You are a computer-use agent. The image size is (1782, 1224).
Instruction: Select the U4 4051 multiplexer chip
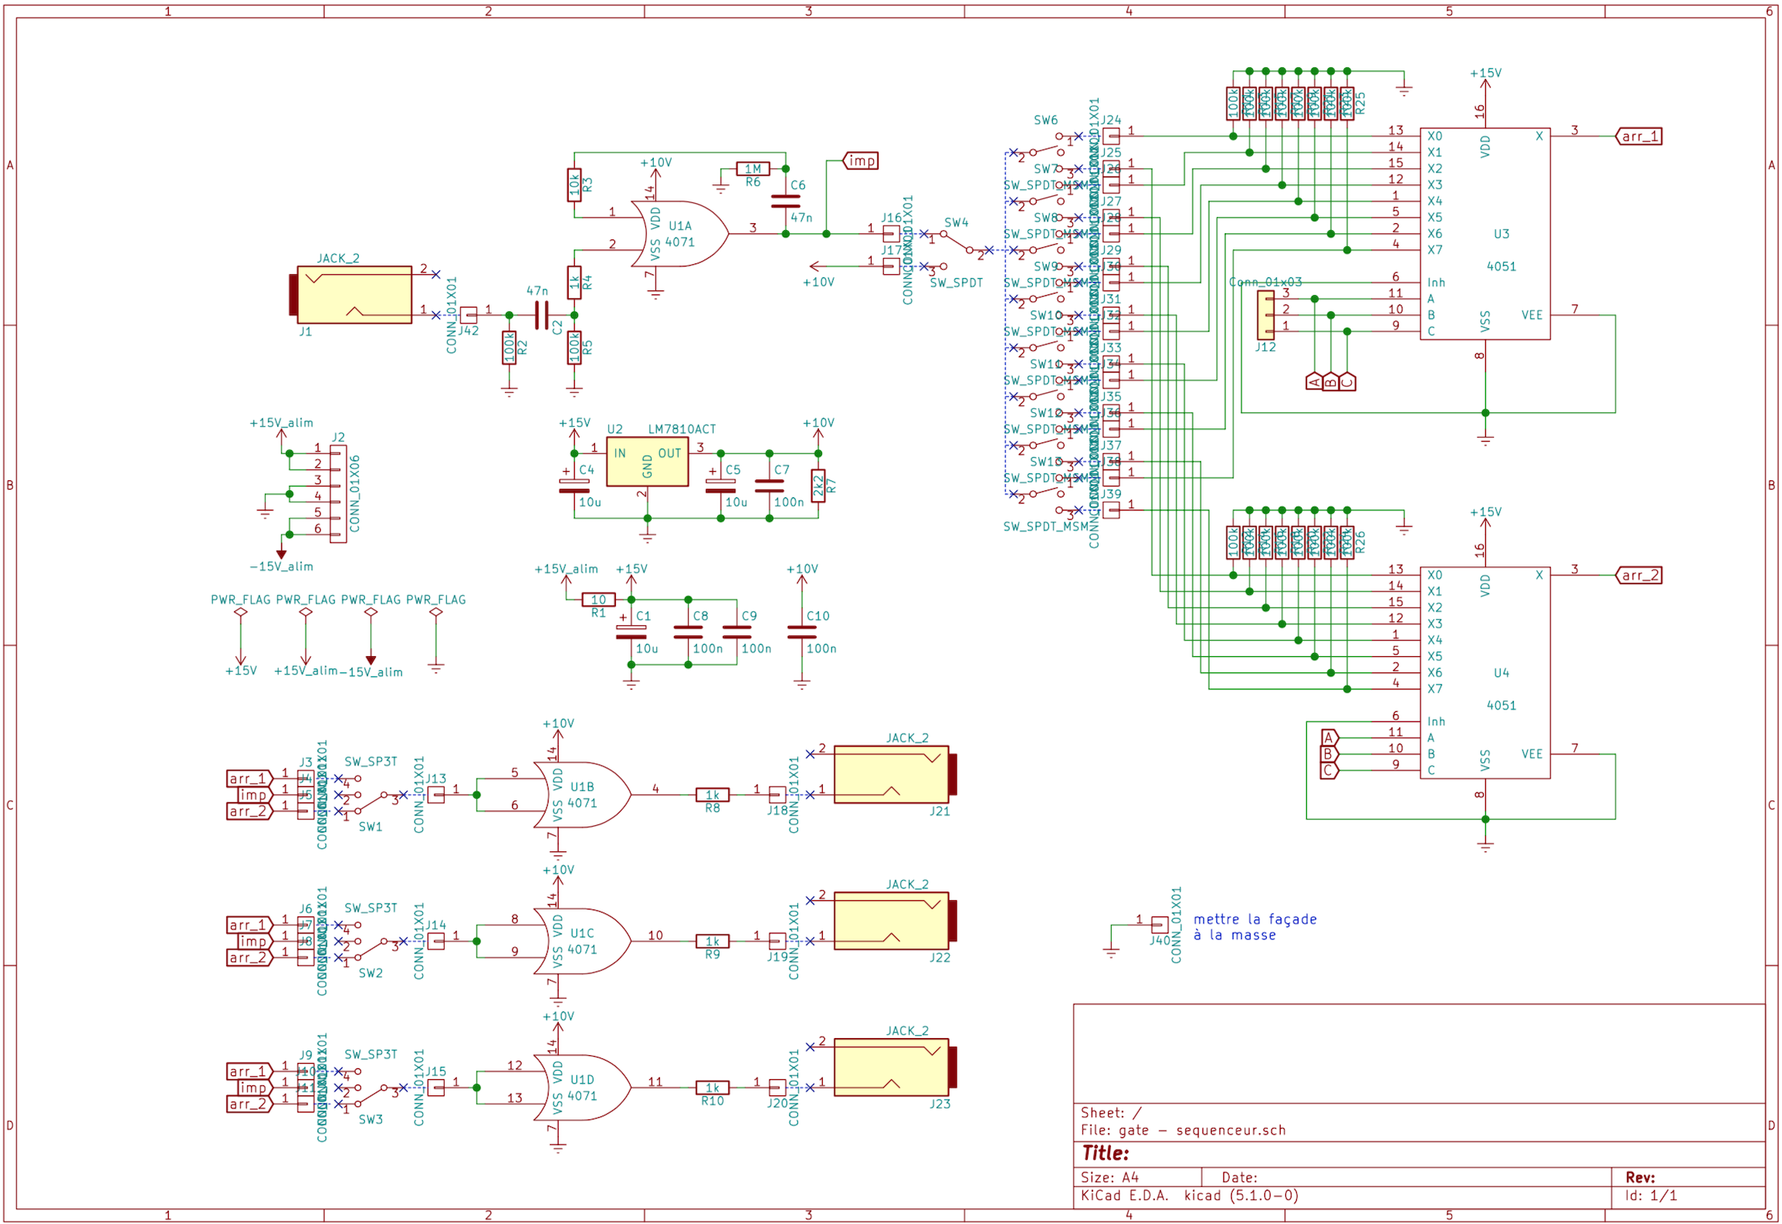(x=1484, y=672)
